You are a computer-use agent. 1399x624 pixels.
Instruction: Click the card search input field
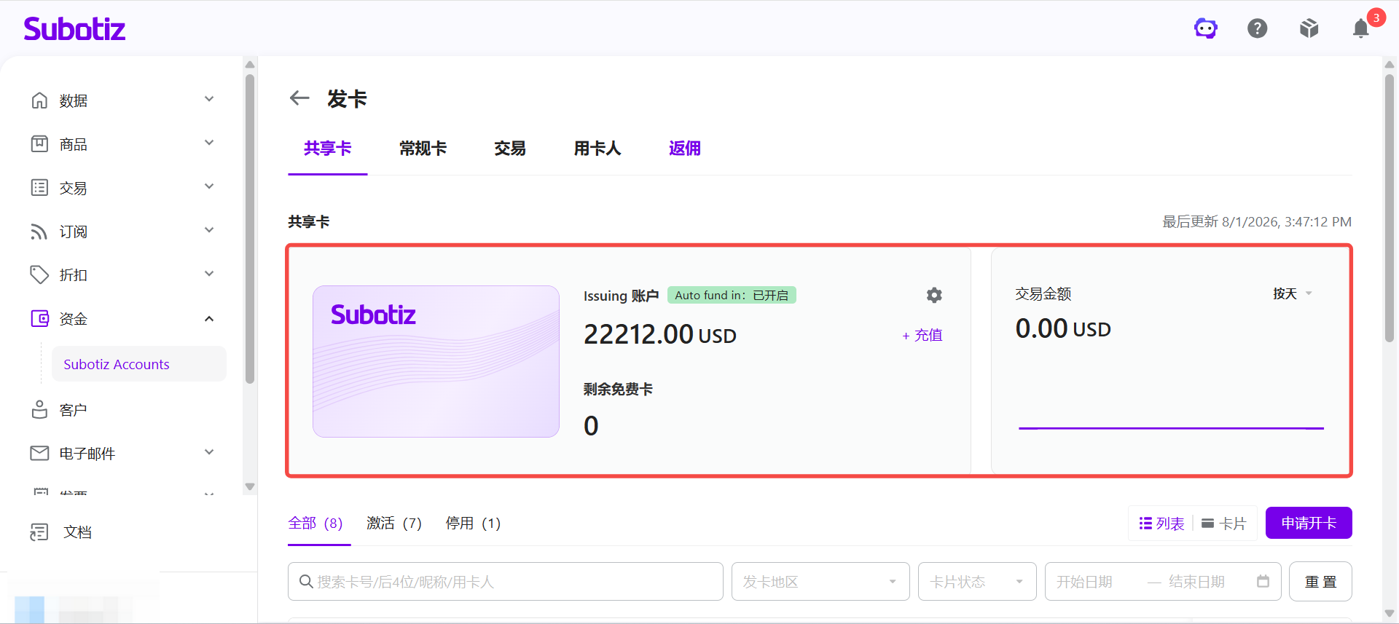[506, 582]
